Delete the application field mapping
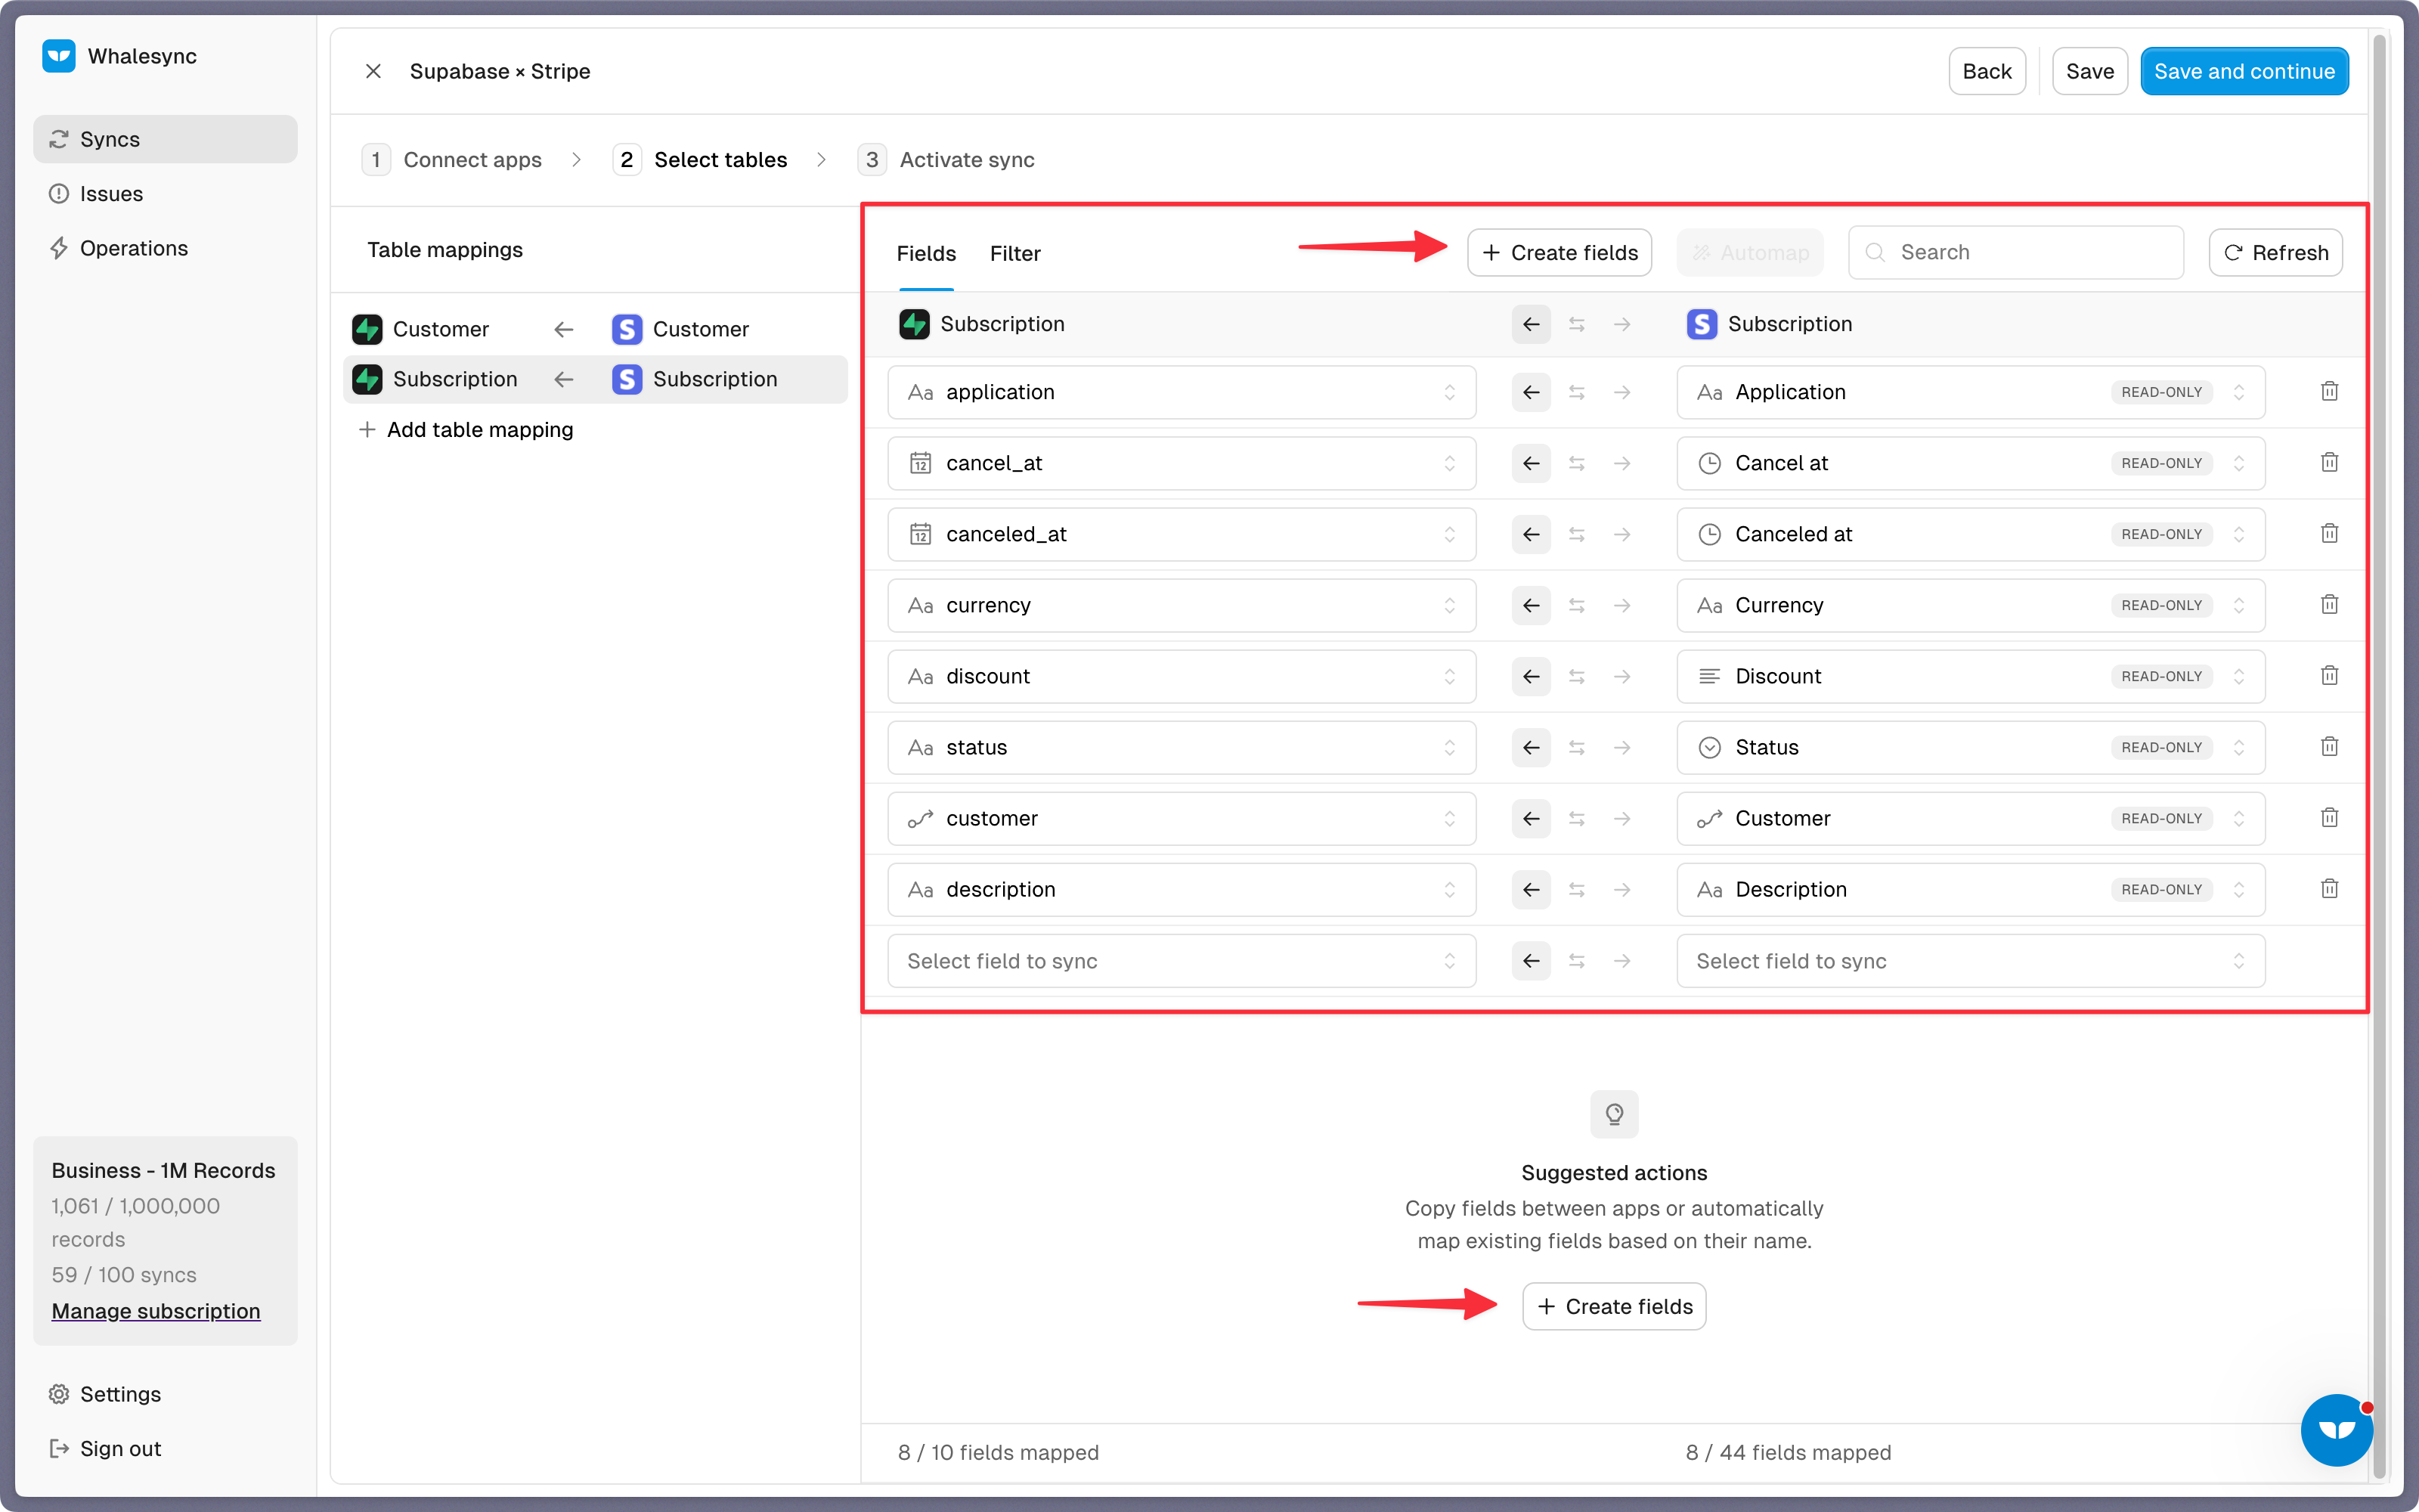 coord(2329,391)
